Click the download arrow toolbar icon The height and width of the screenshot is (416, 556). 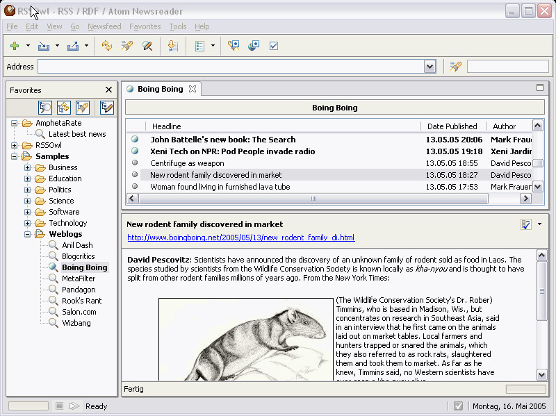pyautogui.click(x=172, y=46)
